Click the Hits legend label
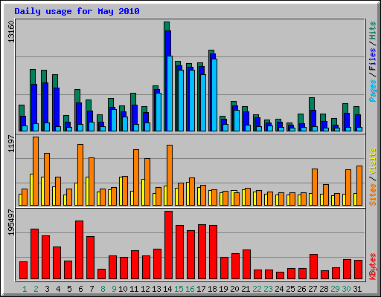The image size is (381, 297). [x=373, y=30]
